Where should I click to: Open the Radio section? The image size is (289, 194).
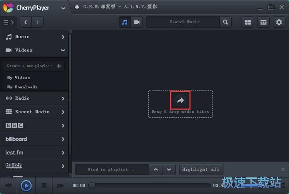[x=34, y=98]
